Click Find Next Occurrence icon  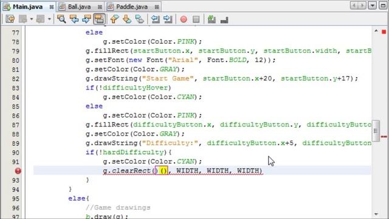(86, 19)
